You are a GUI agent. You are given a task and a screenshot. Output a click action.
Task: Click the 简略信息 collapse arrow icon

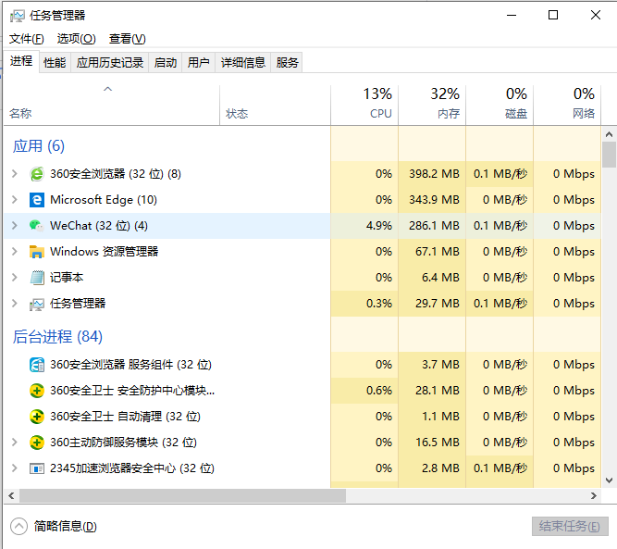point(19,526)
